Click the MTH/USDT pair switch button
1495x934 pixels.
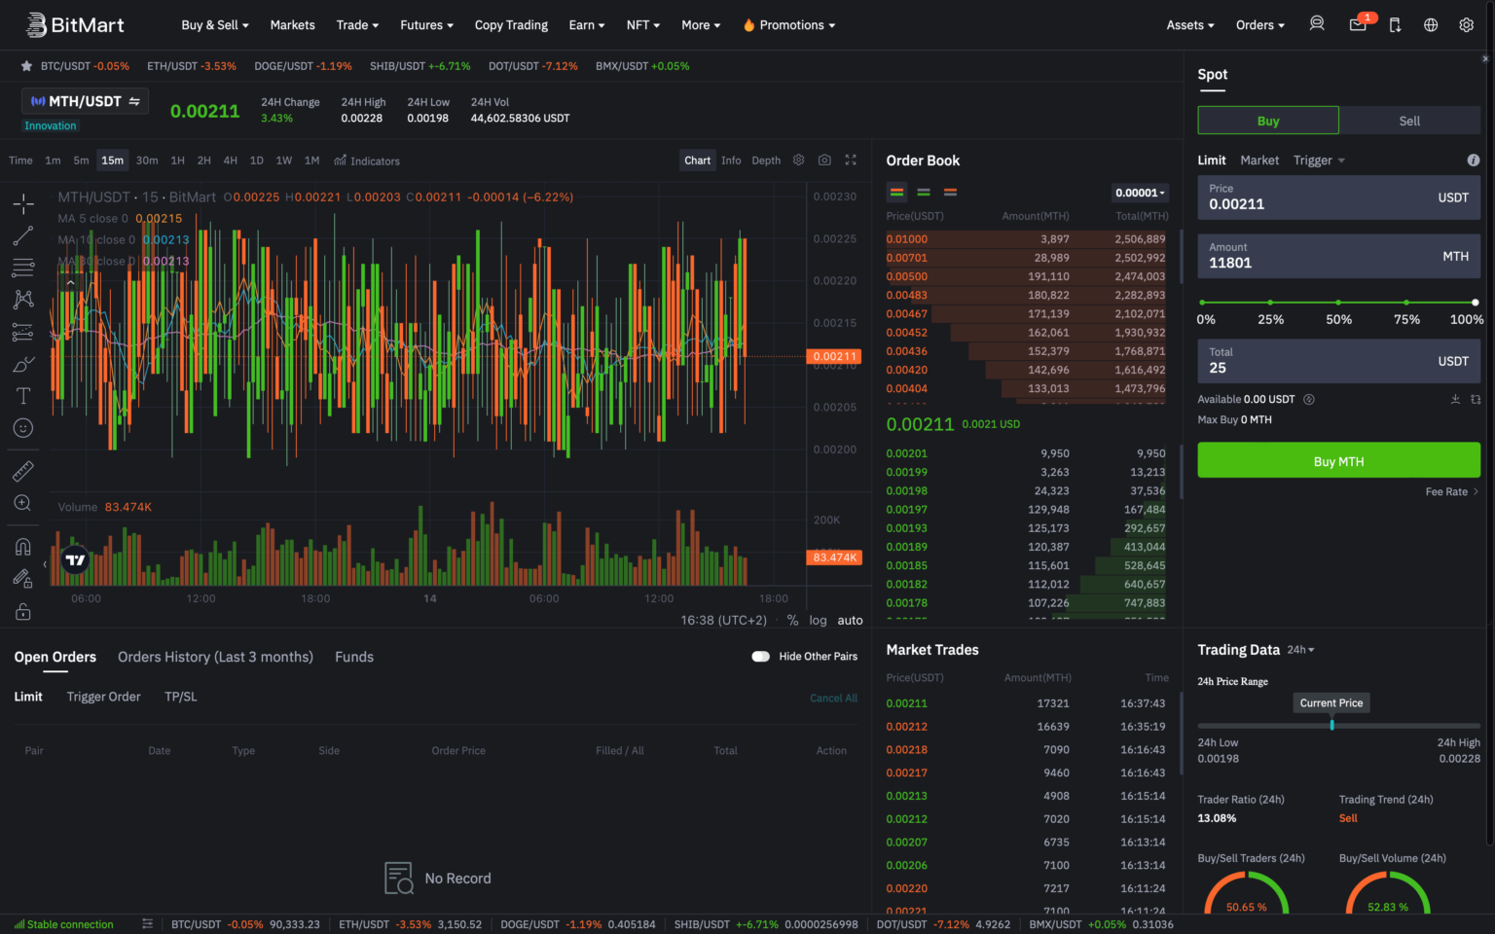coord(86,101)
